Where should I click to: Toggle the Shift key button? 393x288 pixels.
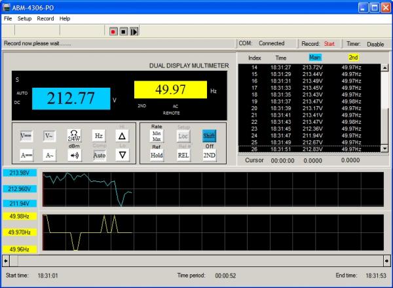pyautogui.click(x=209, y=135)
